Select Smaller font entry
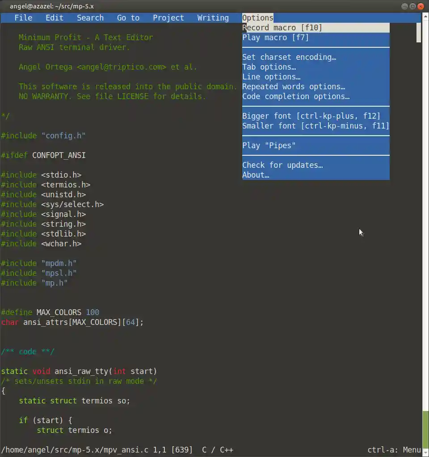Viewport: 429px width, 457px height. 316,126
